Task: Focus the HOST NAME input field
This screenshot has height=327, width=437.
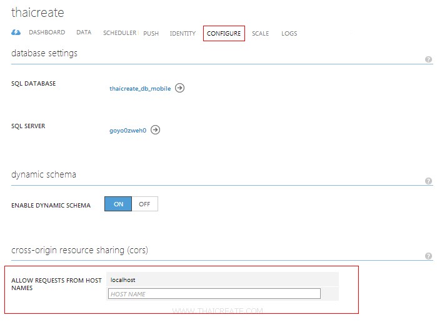Action: click(x=214, y=294)
